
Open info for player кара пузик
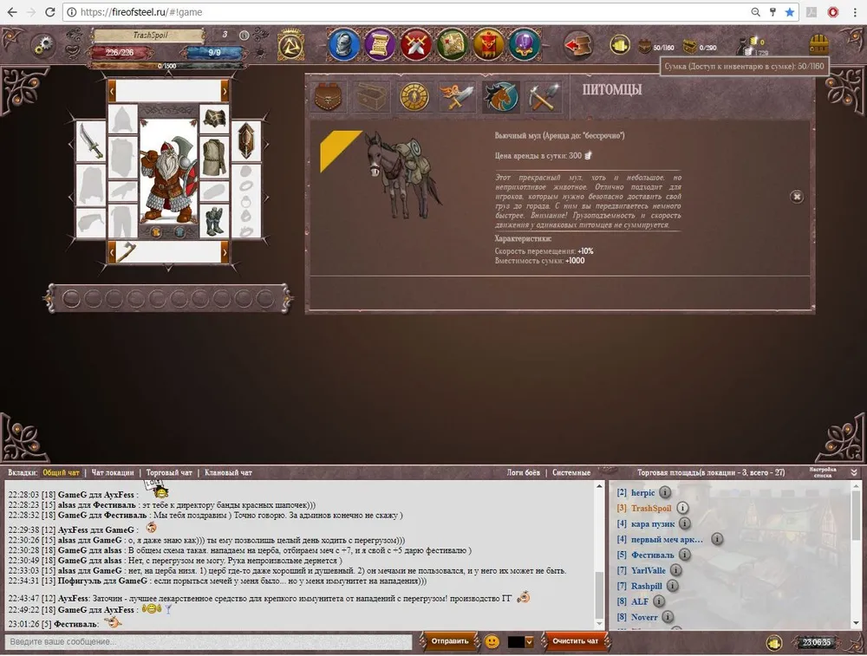point(685,523)
